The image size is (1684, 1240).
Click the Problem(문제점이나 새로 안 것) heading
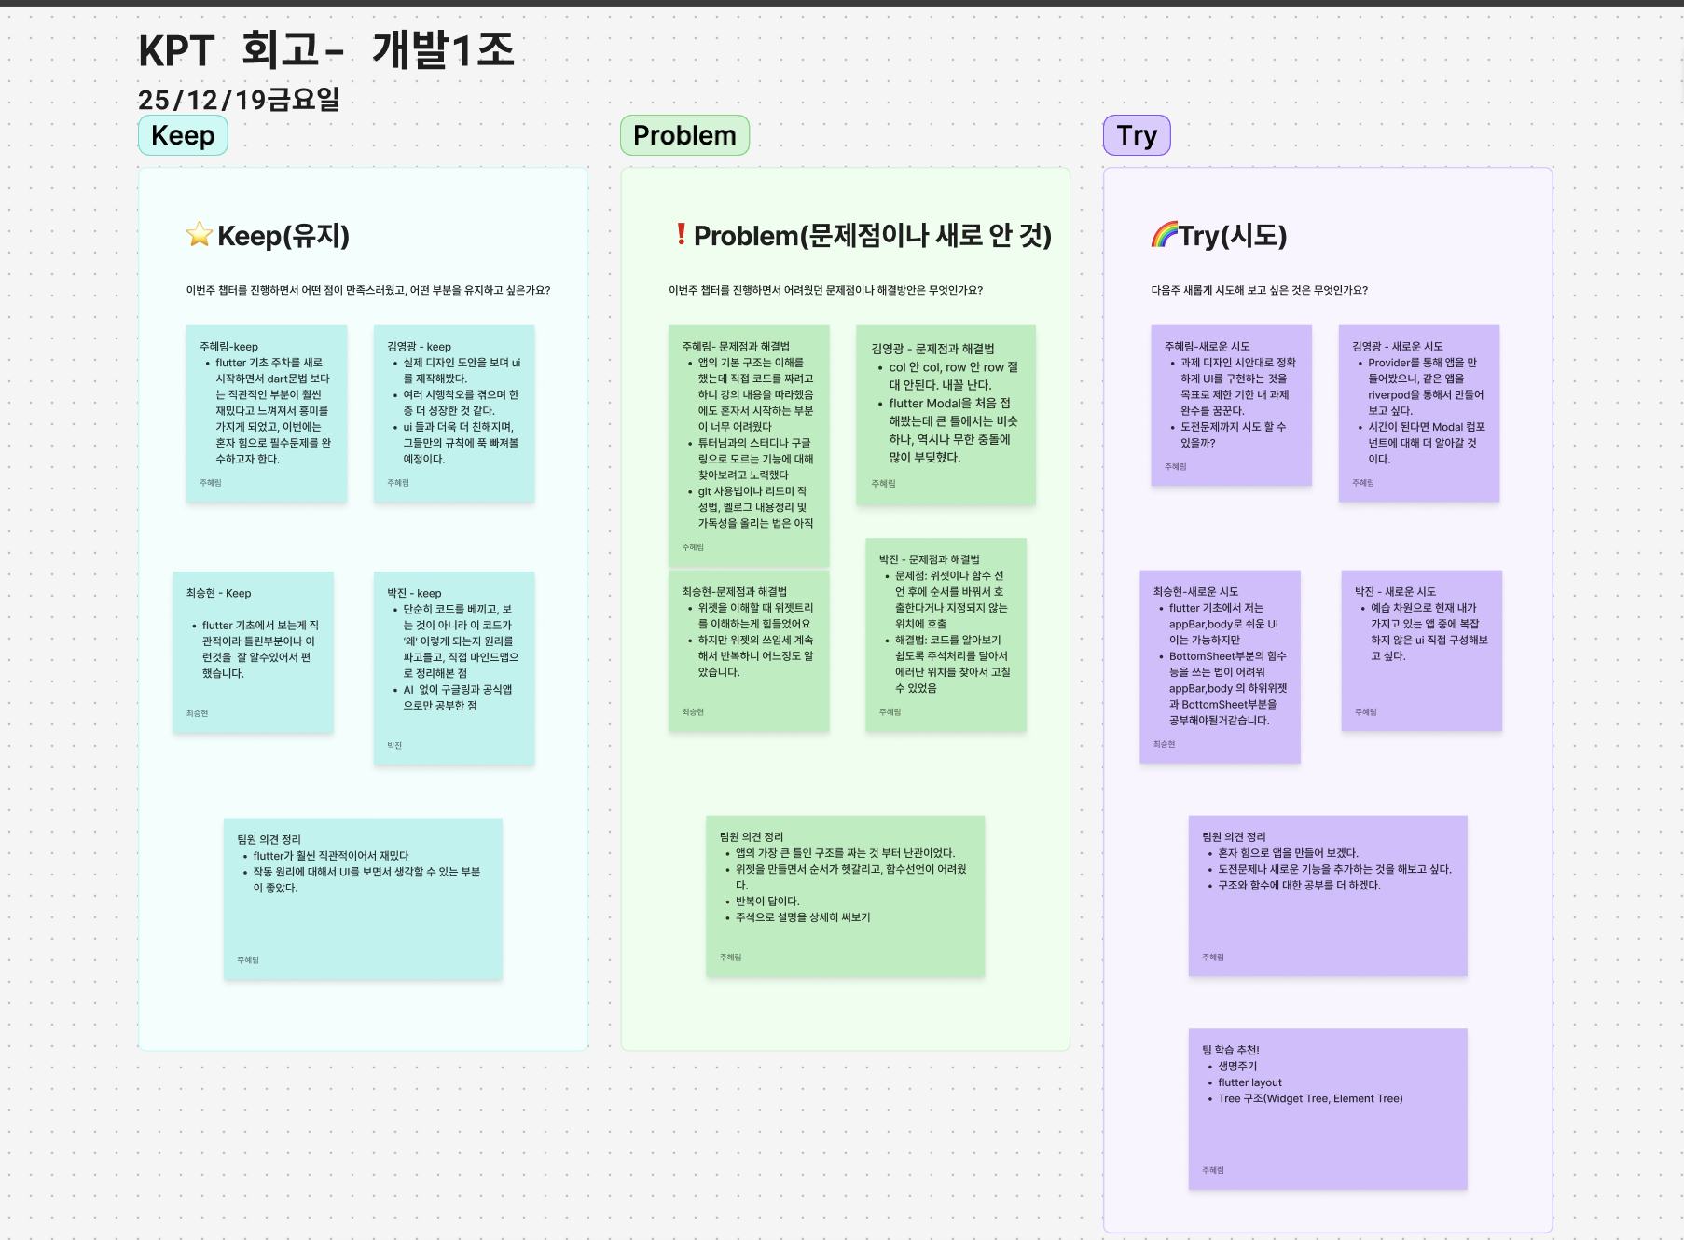coord(873,236)
